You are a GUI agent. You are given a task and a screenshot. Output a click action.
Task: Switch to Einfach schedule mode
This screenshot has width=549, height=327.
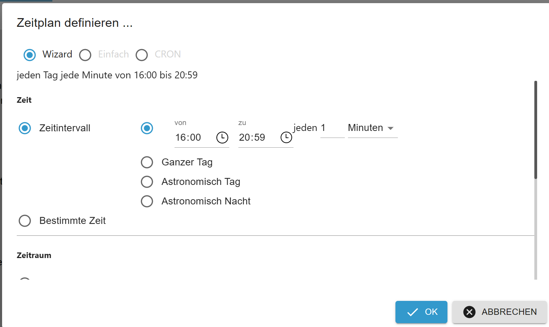[85, 55]
